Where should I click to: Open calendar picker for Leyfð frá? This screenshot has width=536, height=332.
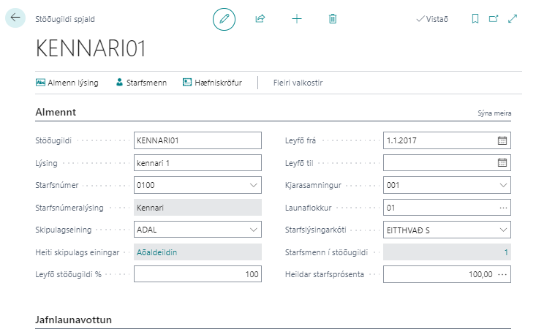502,140
